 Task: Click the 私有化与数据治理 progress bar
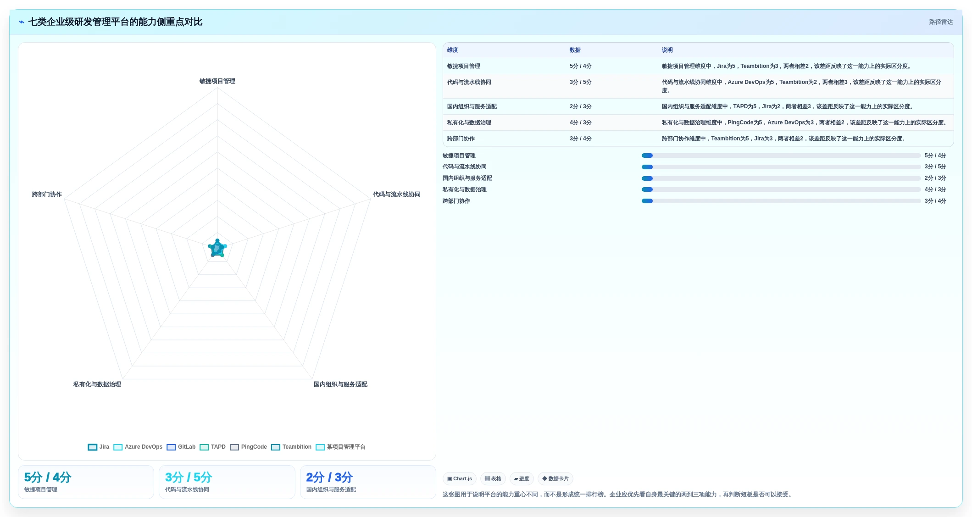click(781, 189)
